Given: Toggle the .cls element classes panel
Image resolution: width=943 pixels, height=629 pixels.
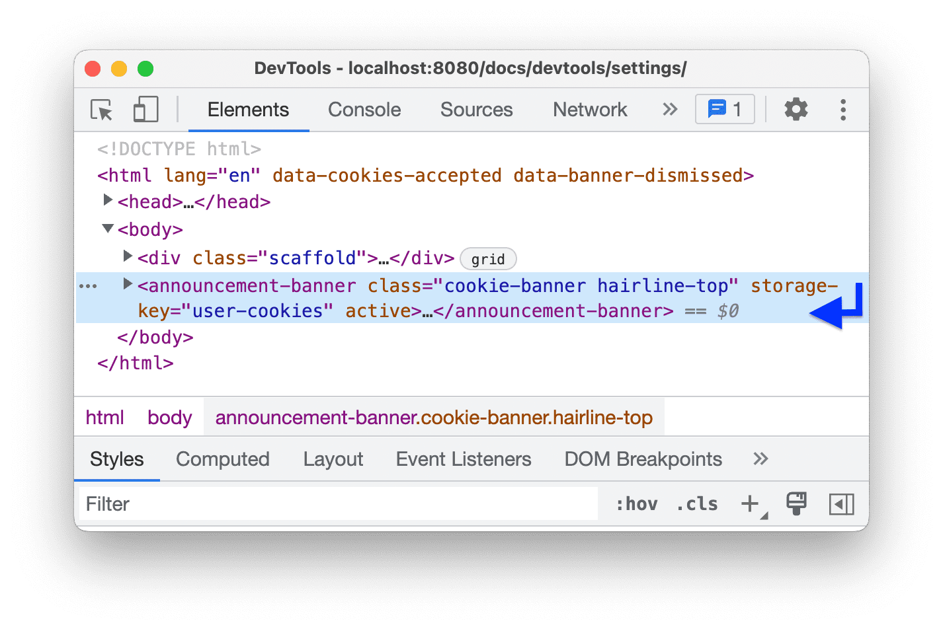Looking at the screenshot, I should point(697,504).
